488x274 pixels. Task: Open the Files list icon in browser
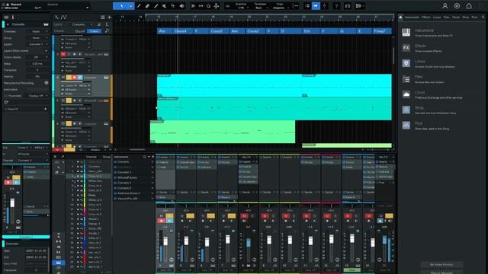tap(406, 79)
